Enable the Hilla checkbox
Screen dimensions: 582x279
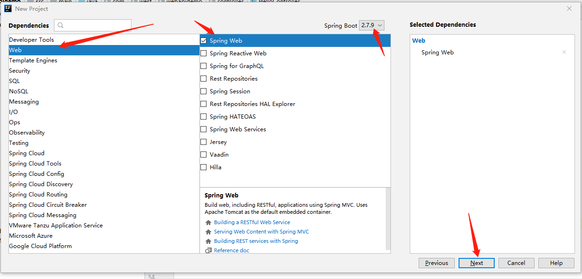pyautogui.click(x=204, y=167)
